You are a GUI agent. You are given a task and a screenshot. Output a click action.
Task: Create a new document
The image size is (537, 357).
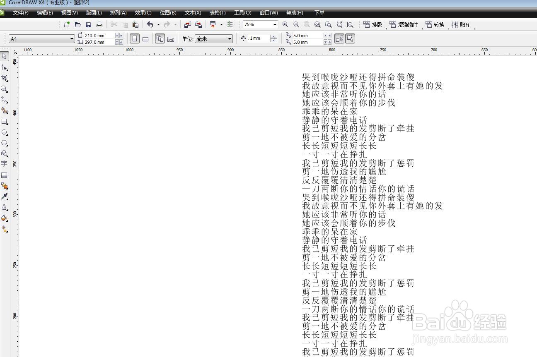67,25
